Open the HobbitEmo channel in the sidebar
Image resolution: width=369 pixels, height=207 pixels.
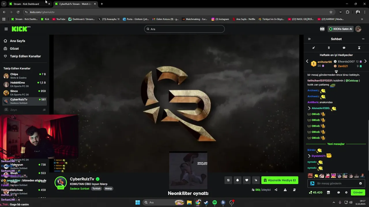pyautogui.click(x=25, y=84)
